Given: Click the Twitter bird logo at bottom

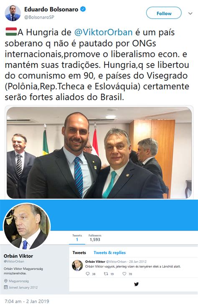Looking at the screenshot, I should (x=137, y=284).
